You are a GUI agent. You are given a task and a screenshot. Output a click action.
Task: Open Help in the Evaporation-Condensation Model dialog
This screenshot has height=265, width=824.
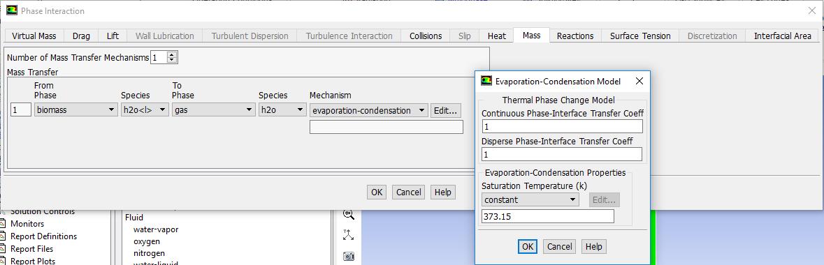pyautogui.click(x=594, y=247)
